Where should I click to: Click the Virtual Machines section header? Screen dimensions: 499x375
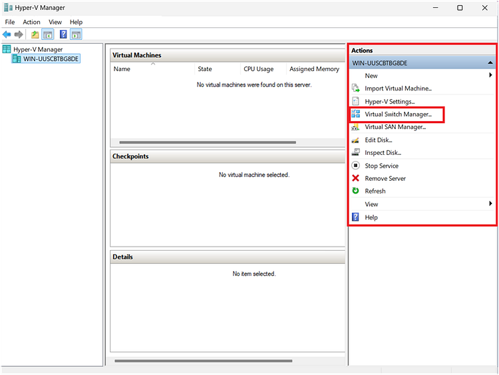coord(228,55)
